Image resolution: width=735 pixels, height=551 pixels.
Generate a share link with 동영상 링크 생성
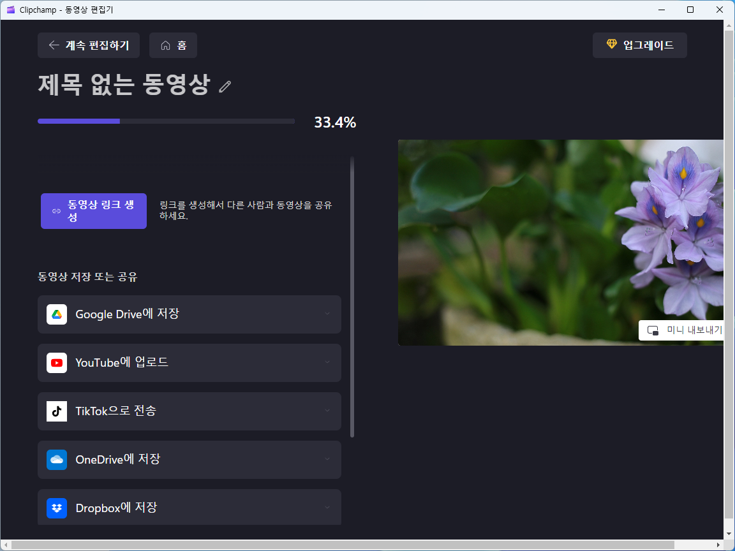click(x=94, y=211)
